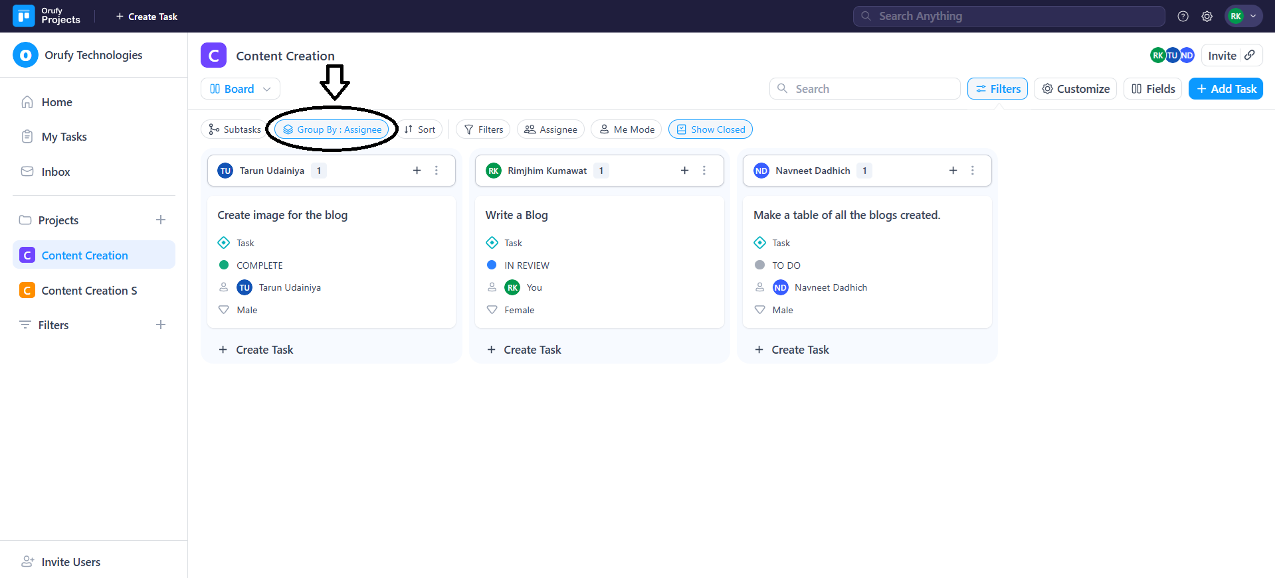Click the plus icon beside sidebar Filters
Viewport: 1275px width, 578px height.
(x=161, y=325)
